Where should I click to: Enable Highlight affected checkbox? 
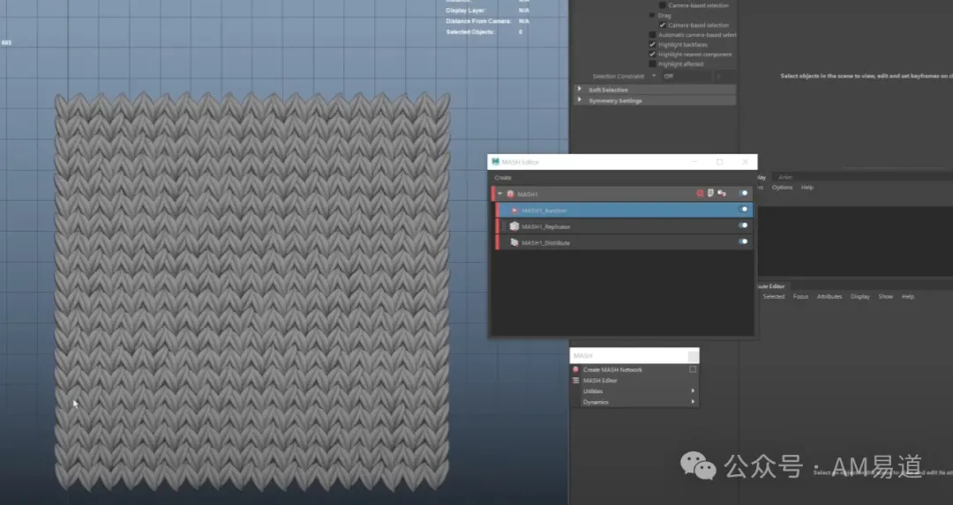(x=652, y=63)
